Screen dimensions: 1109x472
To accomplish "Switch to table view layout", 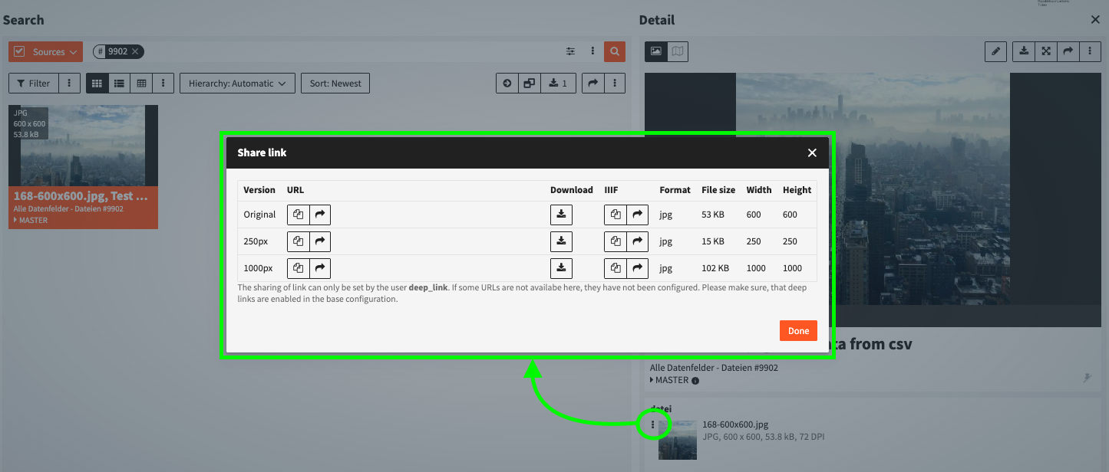I will [x=141, y=84].
